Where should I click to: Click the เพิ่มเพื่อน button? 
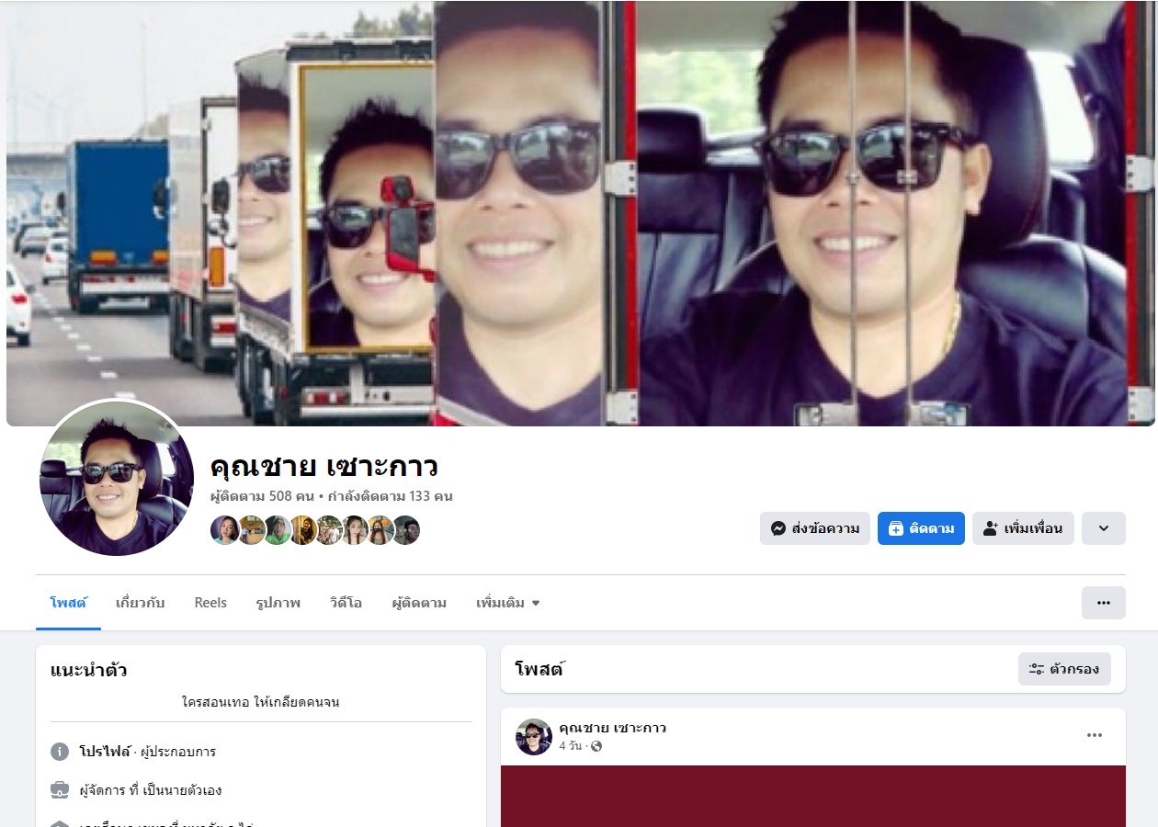tap(1023, 528)
